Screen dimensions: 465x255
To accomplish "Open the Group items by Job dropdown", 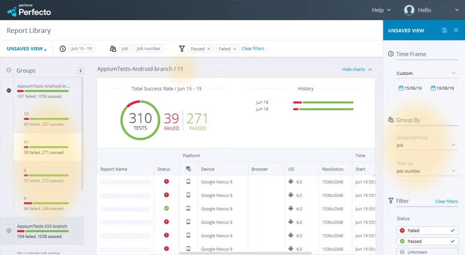I will (426, 145).
